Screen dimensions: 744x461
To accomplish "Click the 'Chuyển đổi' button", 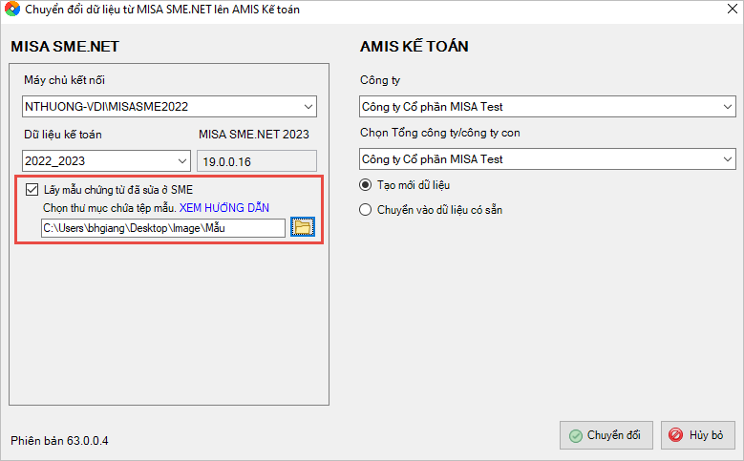I will pyautogui.click(x=606, y=435).
